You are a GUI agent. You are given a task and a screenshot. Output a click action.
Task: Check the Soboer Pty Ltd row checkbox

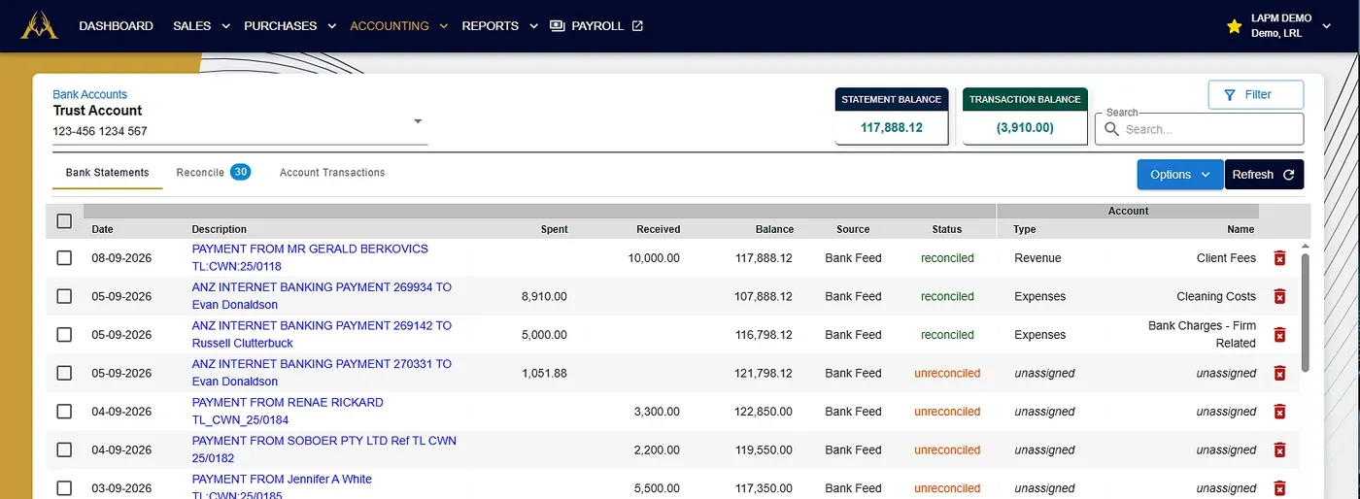click(64, 449)
